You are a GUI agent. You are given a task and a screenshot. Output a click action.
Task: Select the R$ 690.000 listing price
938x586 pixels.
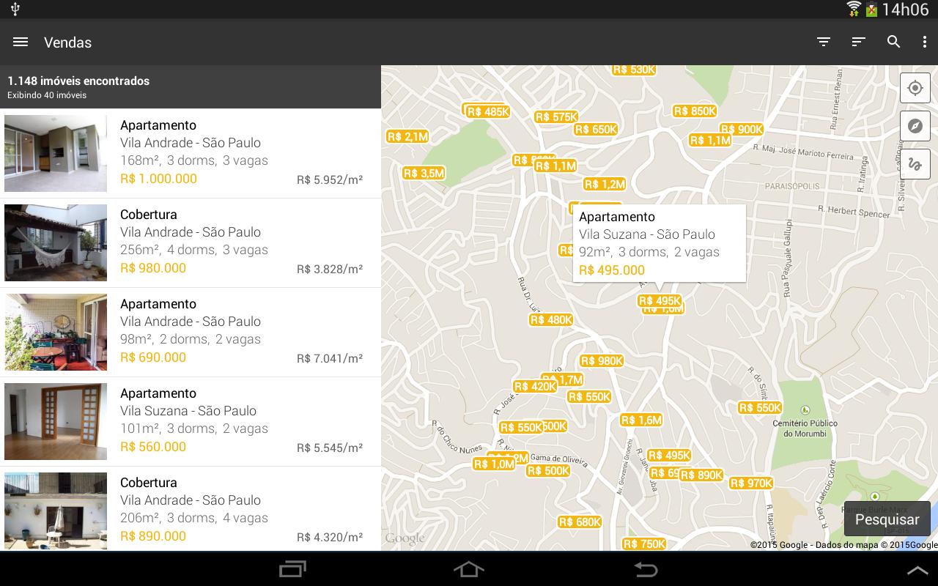click(153, 357)
